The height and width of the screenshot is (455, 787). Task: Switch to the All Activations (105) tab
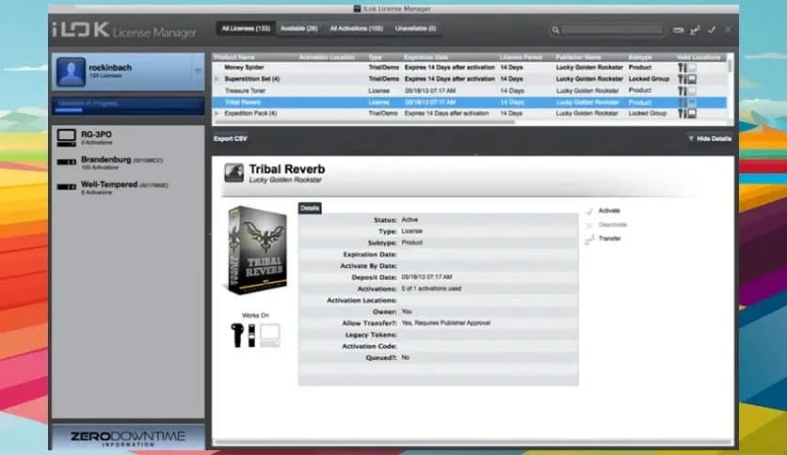point(357,28)
